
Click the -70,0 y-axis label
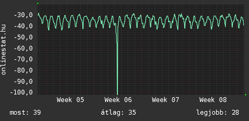[21, 59]
